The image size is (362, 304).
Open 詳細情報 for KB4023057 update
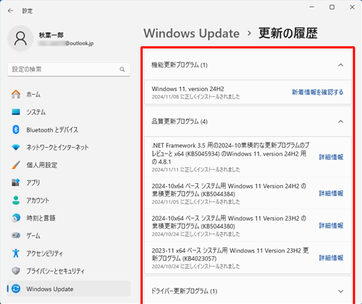[x=331, y=258]
